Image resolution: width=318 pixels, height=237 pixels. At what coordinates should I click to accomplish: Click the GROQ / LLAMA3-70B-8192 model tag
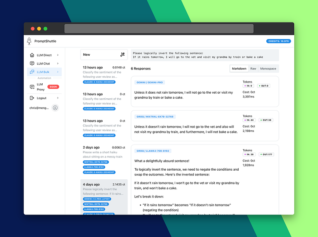click(x=153, y=151)
